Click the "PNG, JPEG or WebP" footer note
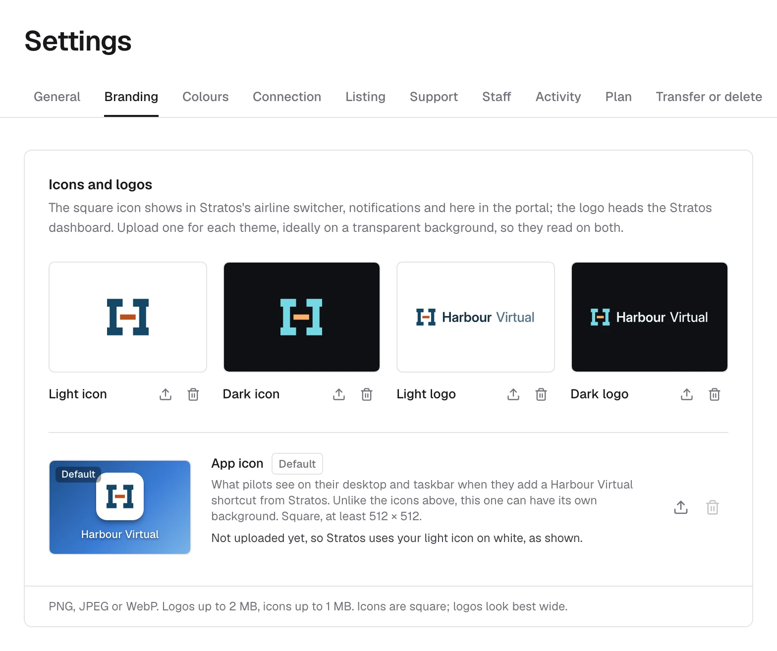777x651 pixels. pyautogui.click(x=308, y=606)
